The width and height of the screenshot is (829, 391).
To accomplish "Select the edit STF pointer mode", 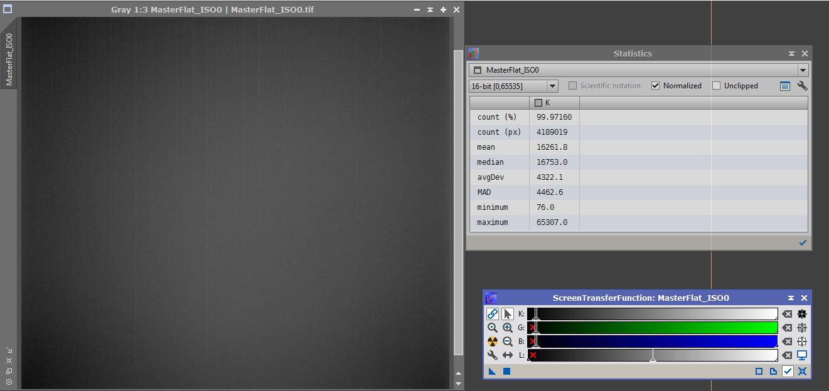I will coord(508,314).
